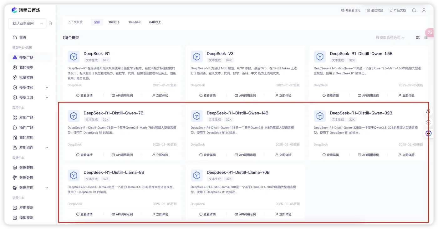Click 立即体验 on DeepSeek-R1-Distill-Qwen-7B card
The image size is (438, 229).
click(x=160, y=155)
